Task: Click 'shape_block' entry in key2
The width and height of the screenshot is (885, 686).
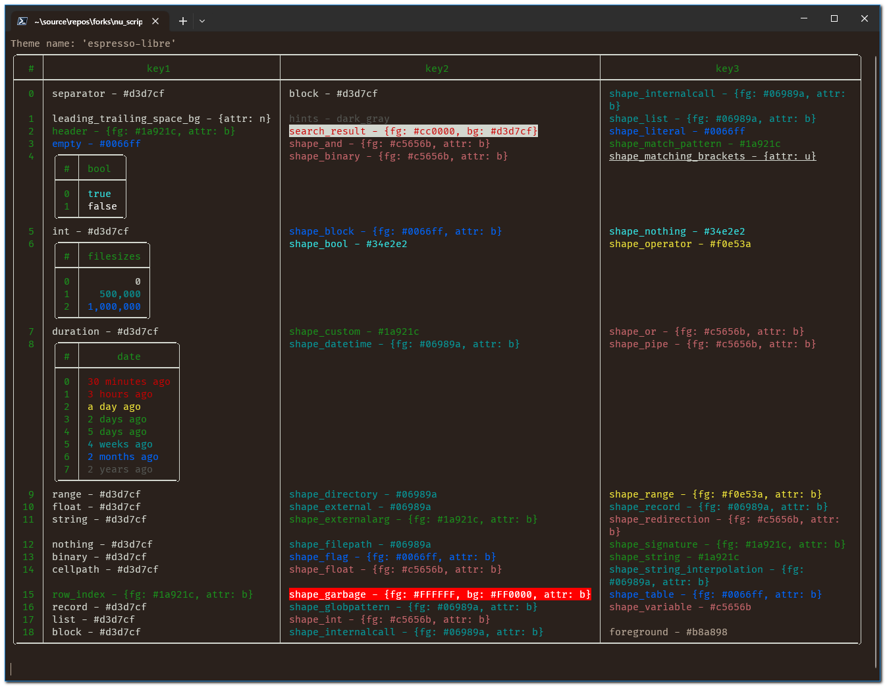Action: tap(396, 231)
